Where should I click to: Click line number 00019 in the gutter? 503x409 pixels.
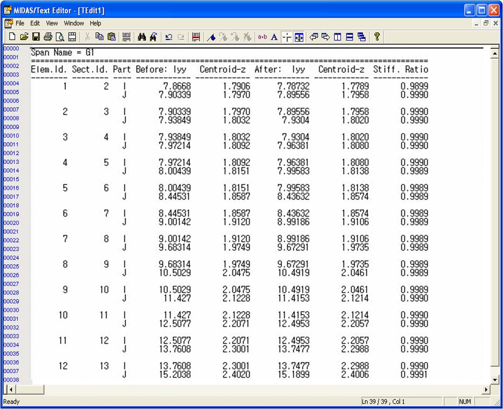point(12,214)
